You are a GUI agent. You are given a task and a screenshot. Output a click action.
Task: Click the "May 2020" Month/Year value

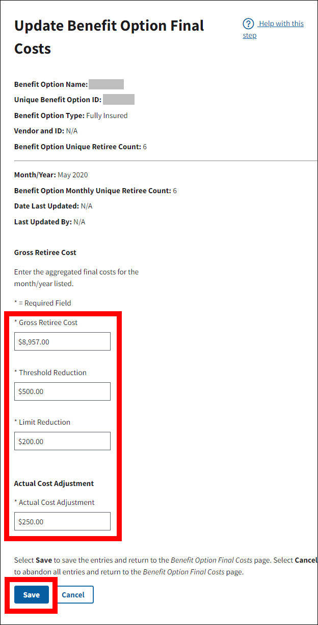click(x=73, y=175)
